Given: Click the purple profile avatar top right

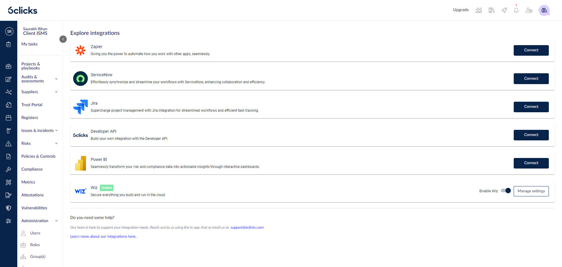Looking at the screenshot, I should [544, 10].
